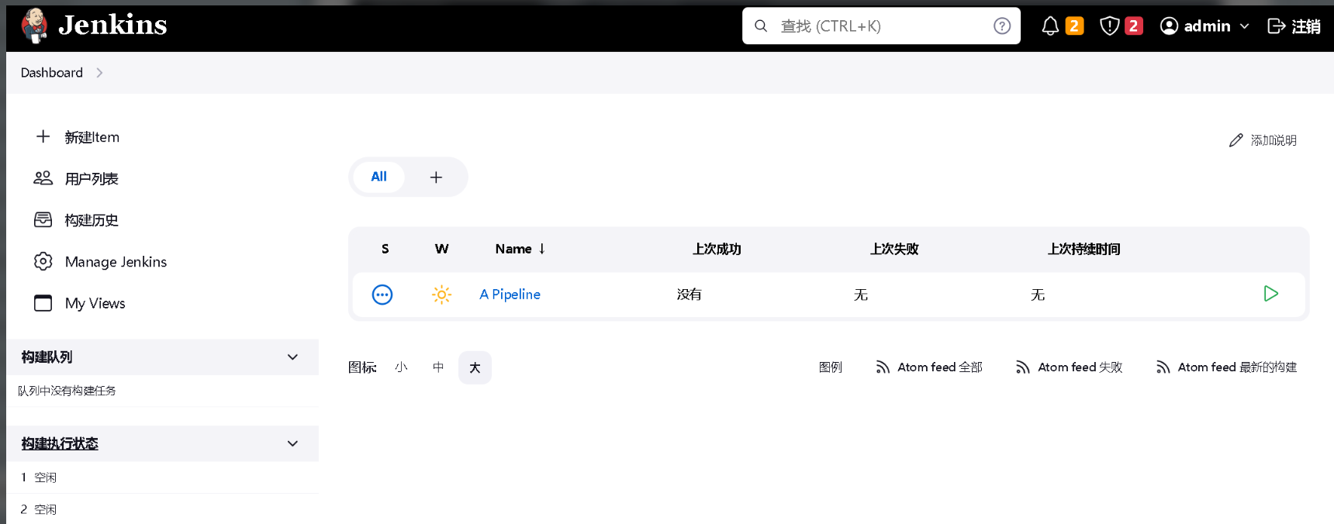Screen dimensions: 1334x524
Task: Set icon size to 小
Action: (400, 367)
